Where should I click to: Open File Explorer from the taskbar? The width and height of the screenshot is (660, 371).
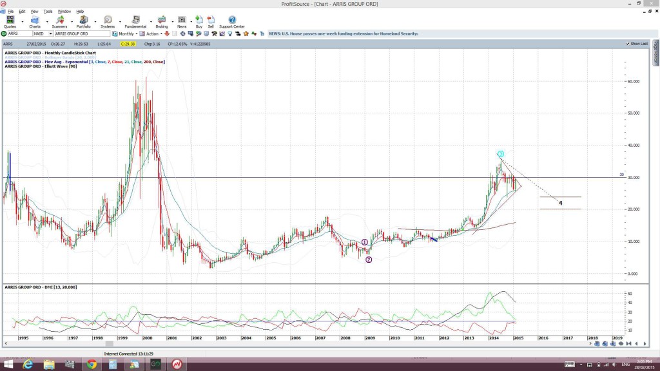49,365
